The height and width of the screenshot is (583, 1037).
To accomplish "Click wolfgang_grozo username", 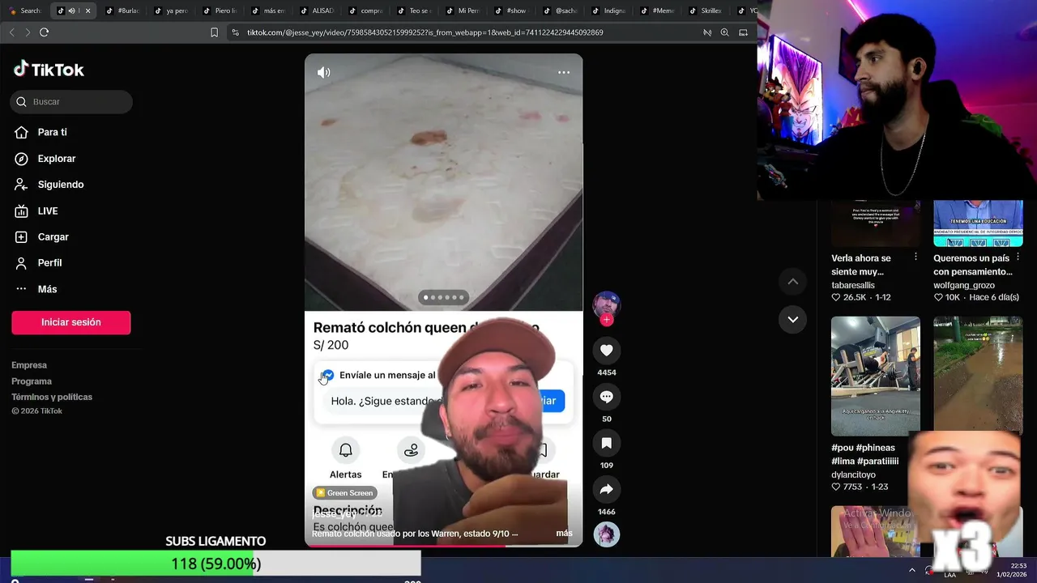I will [x=965, y=285].
